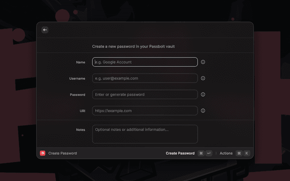Focus the Name input field
Viewport: 290px width, 181px height.
(145, 62)
